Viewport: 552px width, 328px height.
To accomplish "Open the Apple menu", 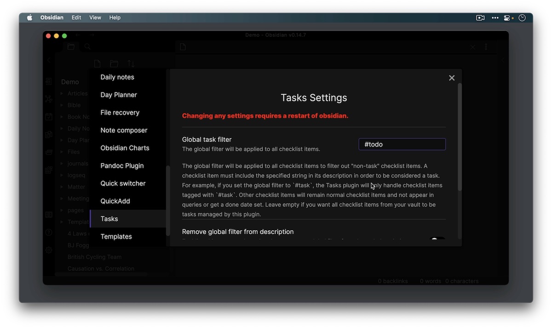I will click(30, 18).
